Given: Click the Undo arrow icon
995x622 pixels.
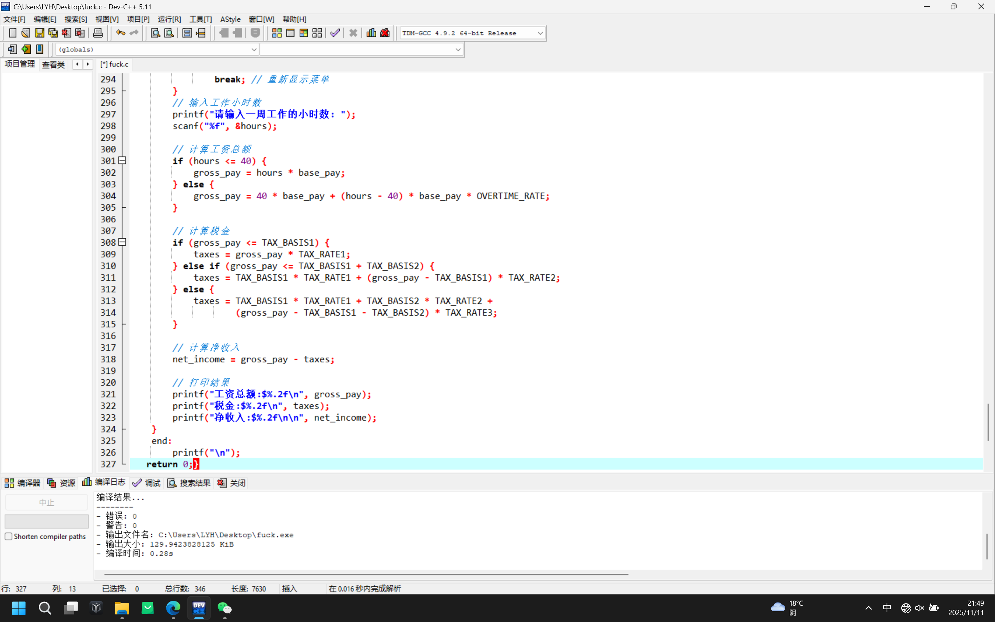Looking at the screenshot, I should pyautogui.click(x=120, y=33).
